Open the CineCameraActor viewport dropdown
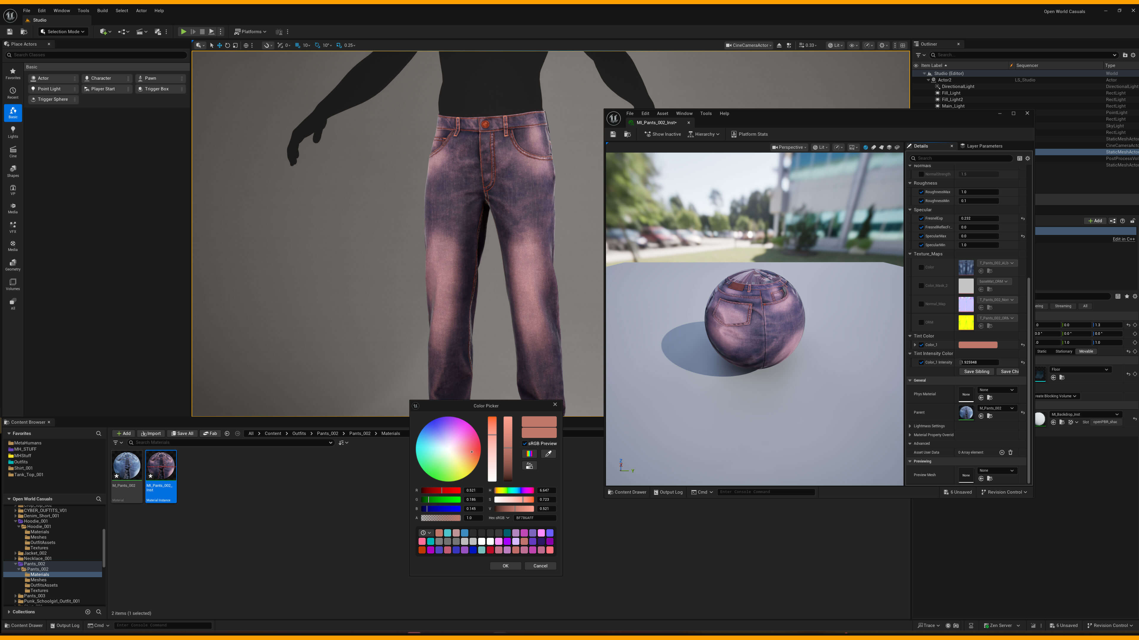 [x=748, y=45]
